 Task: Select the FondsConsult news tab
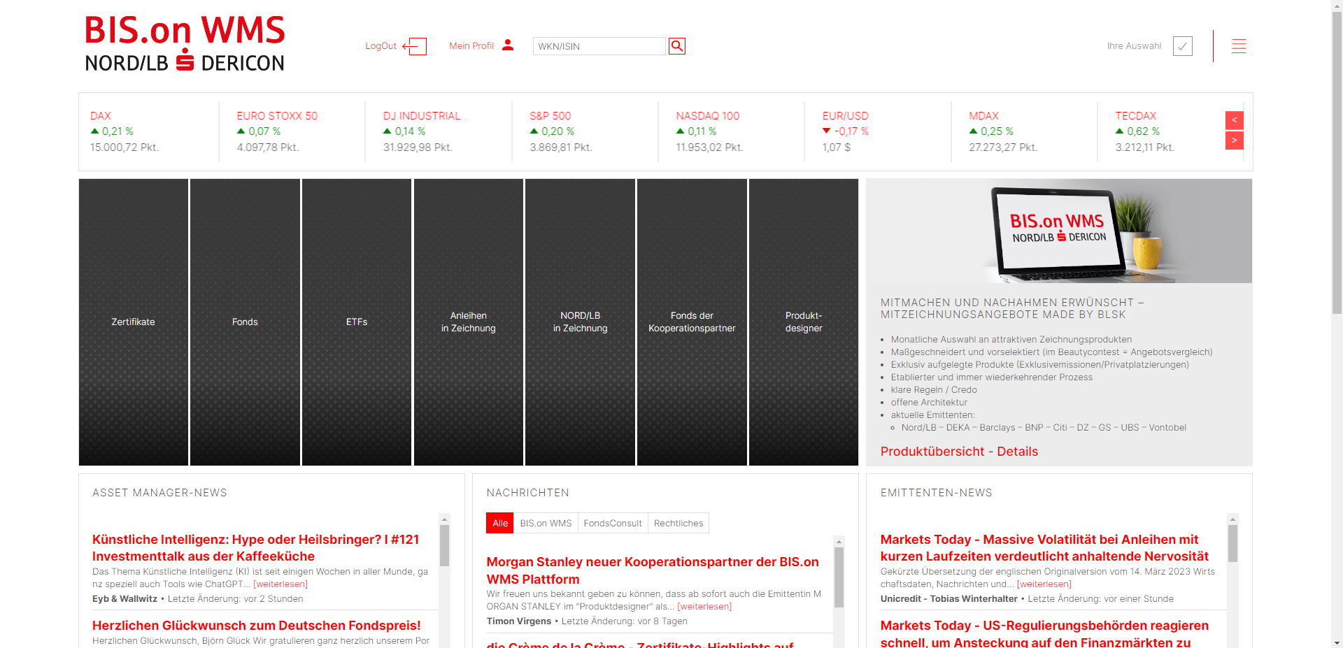coord(613,523)
